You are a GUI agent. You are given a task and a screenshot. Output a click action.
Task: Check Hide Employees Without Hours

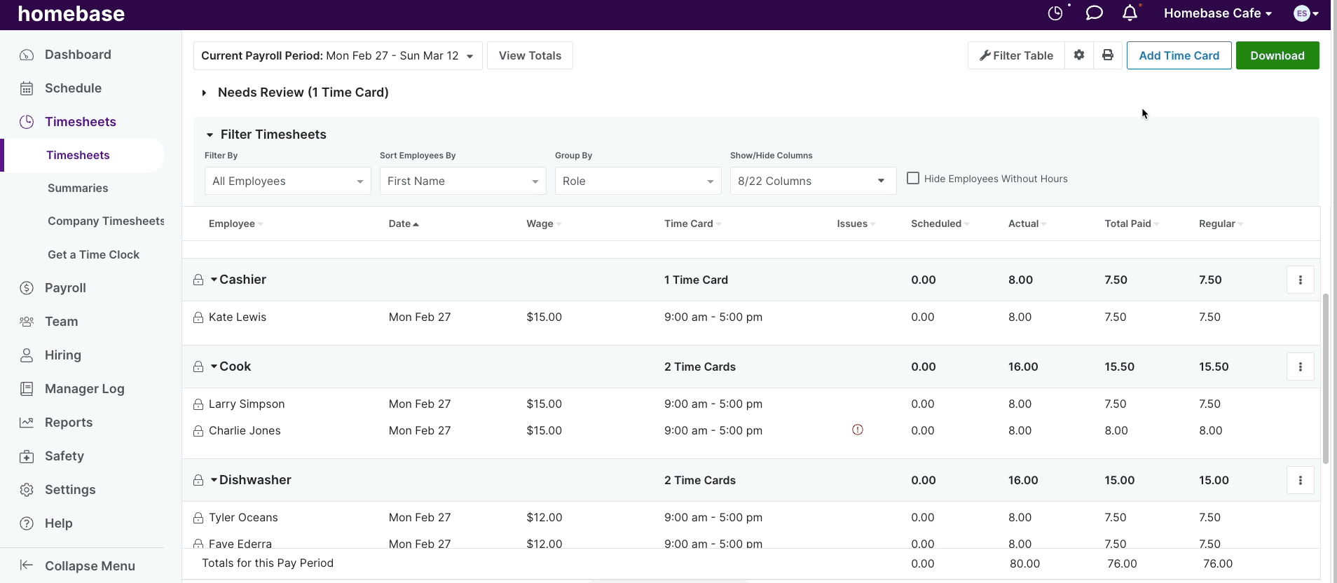coord(913,178)
